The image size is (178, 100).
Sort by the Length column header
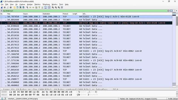(77, 14)
